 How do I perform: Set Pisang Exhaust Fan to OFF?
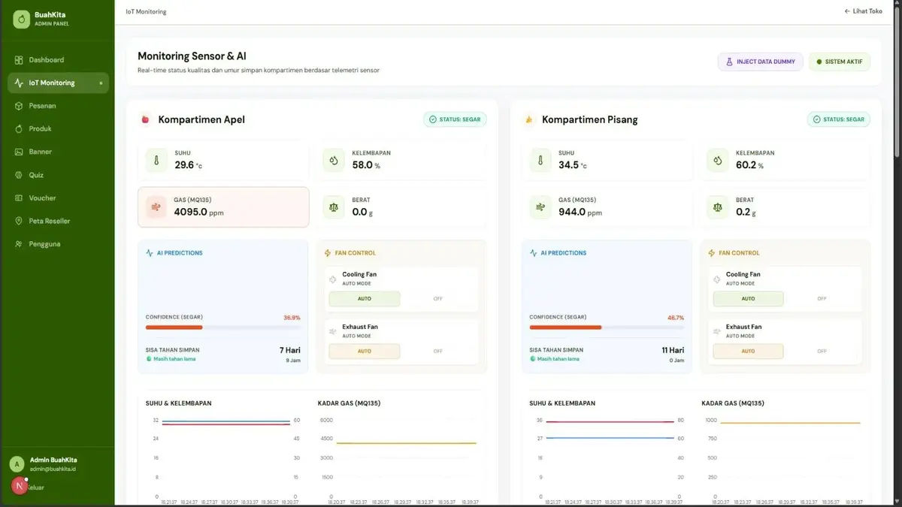[x=822, y=352]
